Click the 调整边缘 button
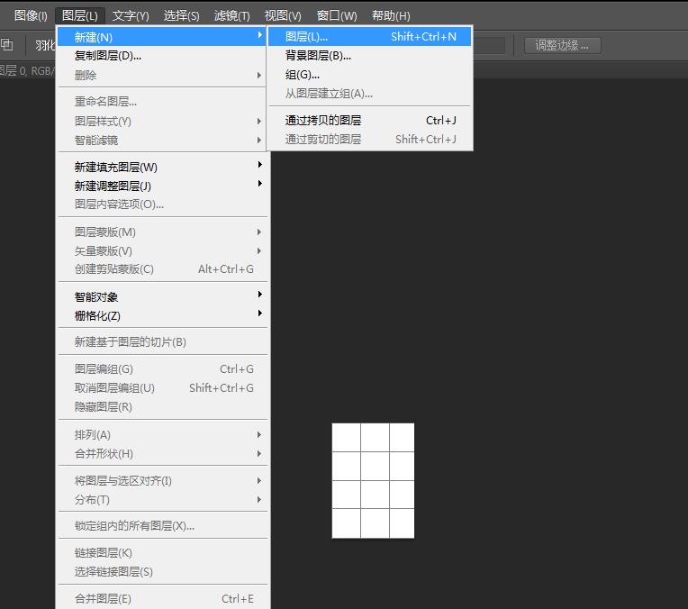 [563, 45]
